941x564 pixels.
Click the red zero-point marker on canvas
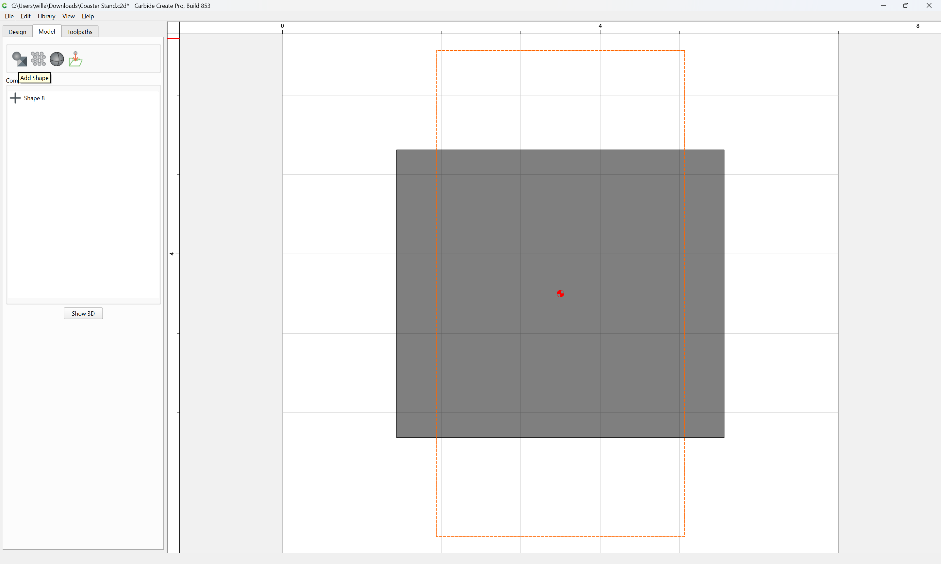click(x=560, y=293)
